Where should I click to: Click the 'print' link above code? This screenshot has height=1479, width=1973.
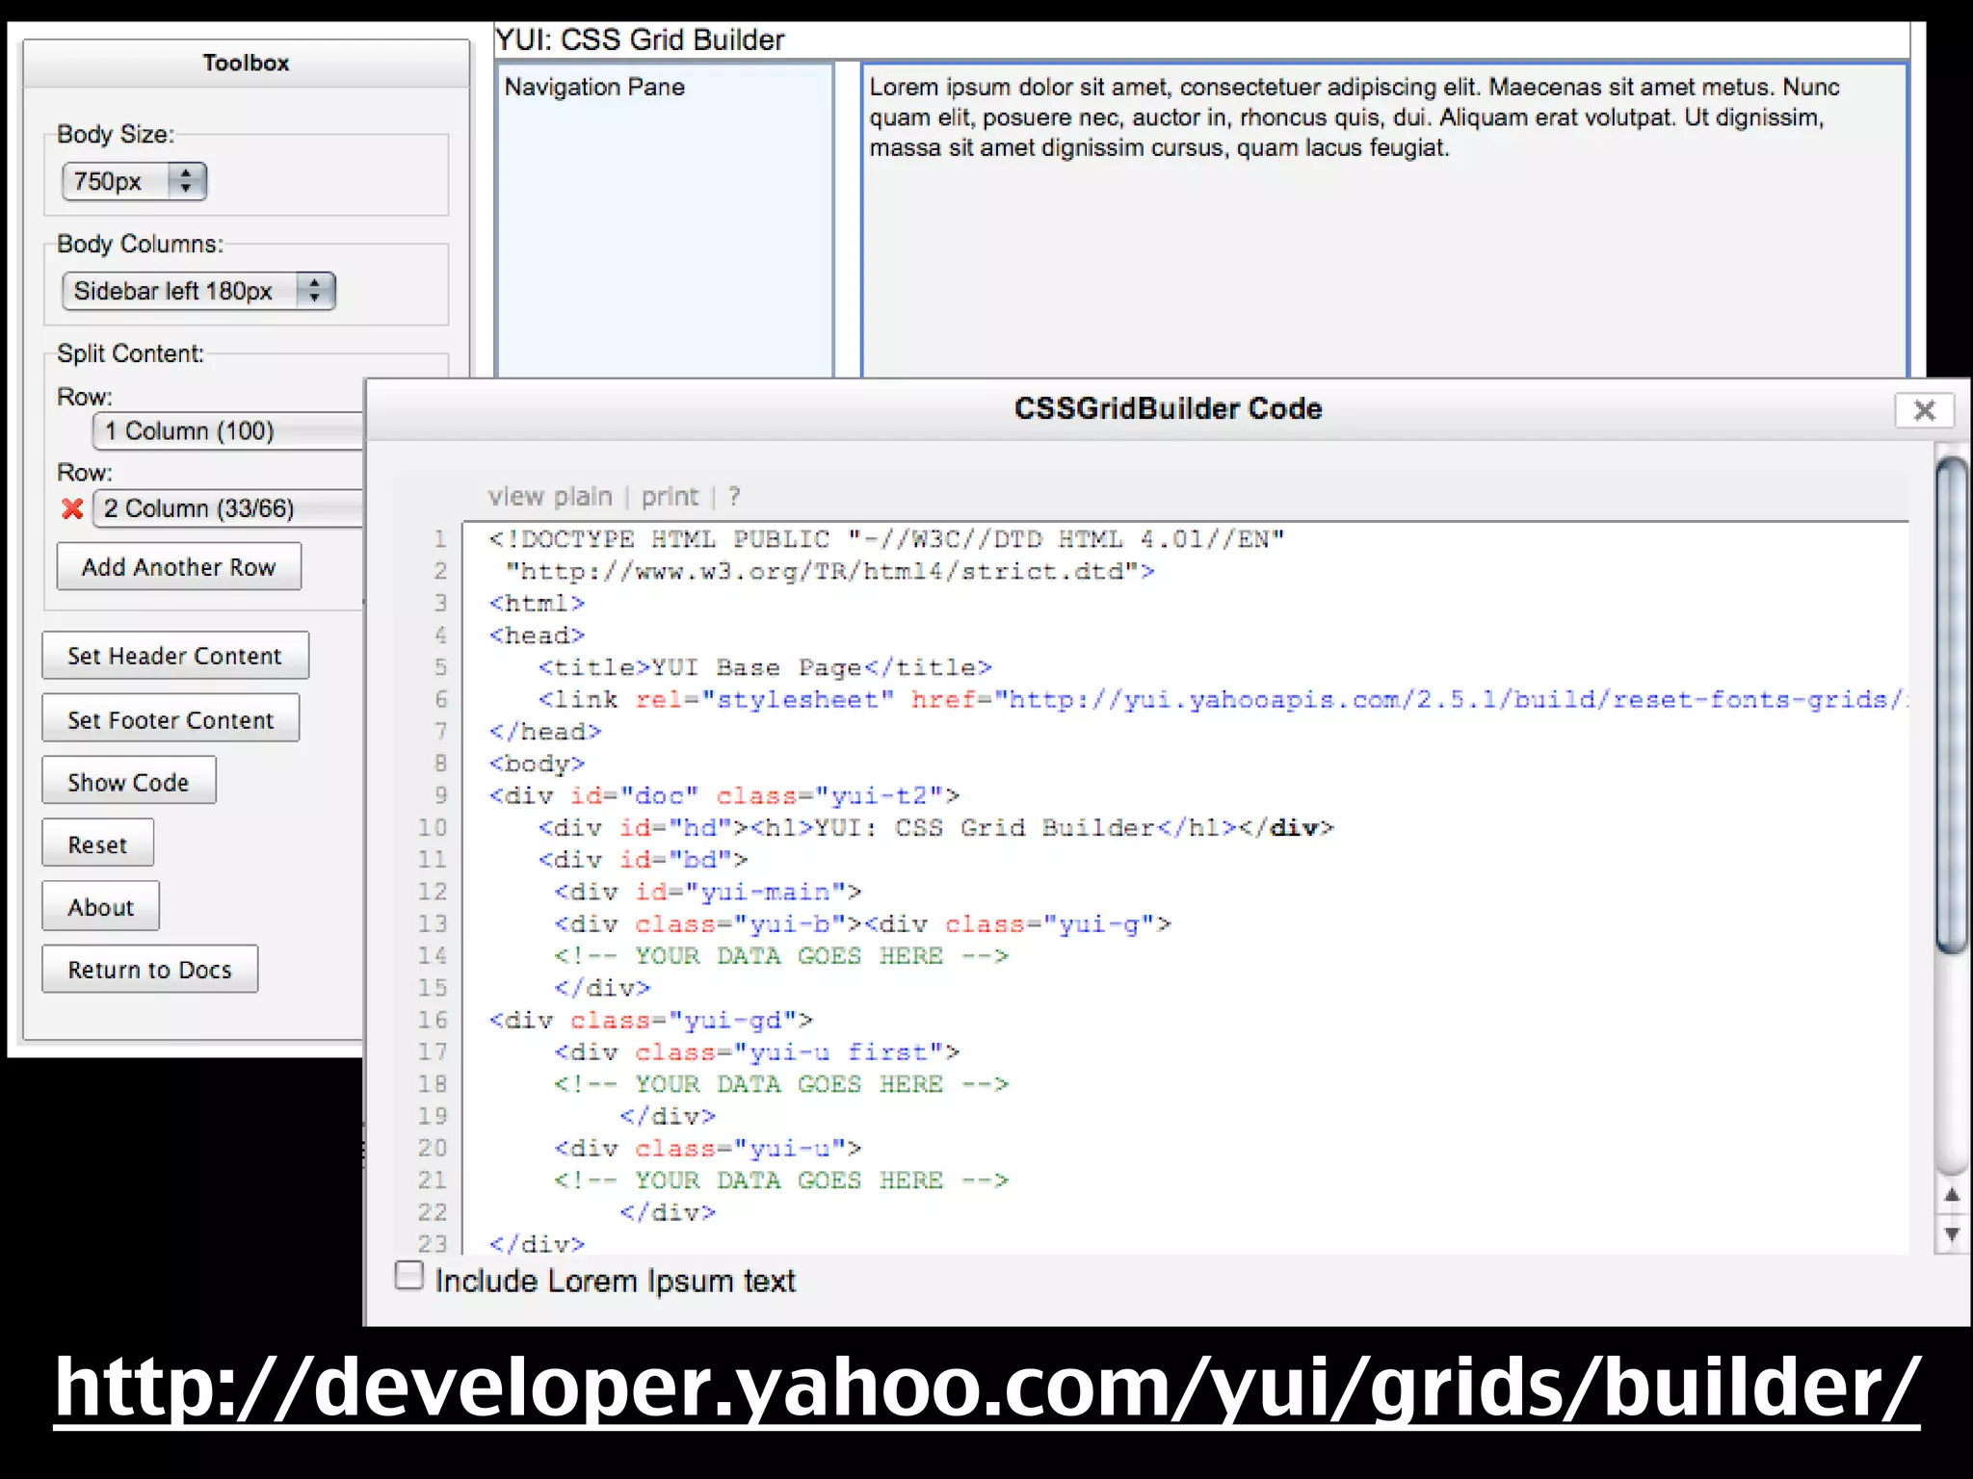(670, 497)
